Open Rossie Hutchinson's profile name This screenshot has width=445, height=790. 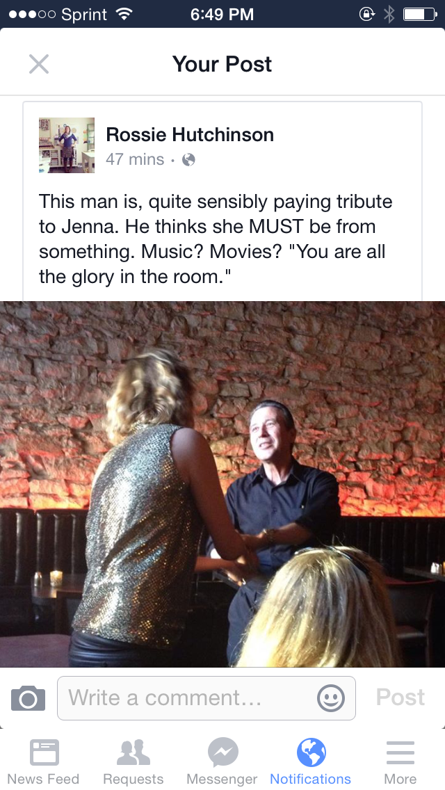(190, 134)
